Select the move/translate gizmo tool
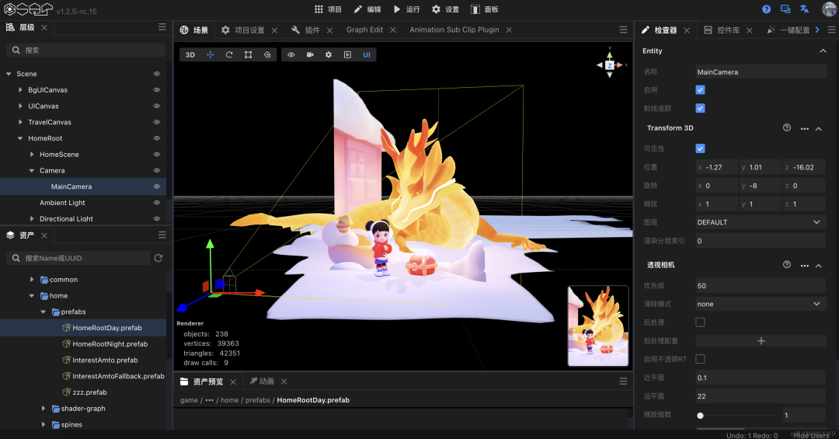 pyautogui.click(x=210, y=55)
